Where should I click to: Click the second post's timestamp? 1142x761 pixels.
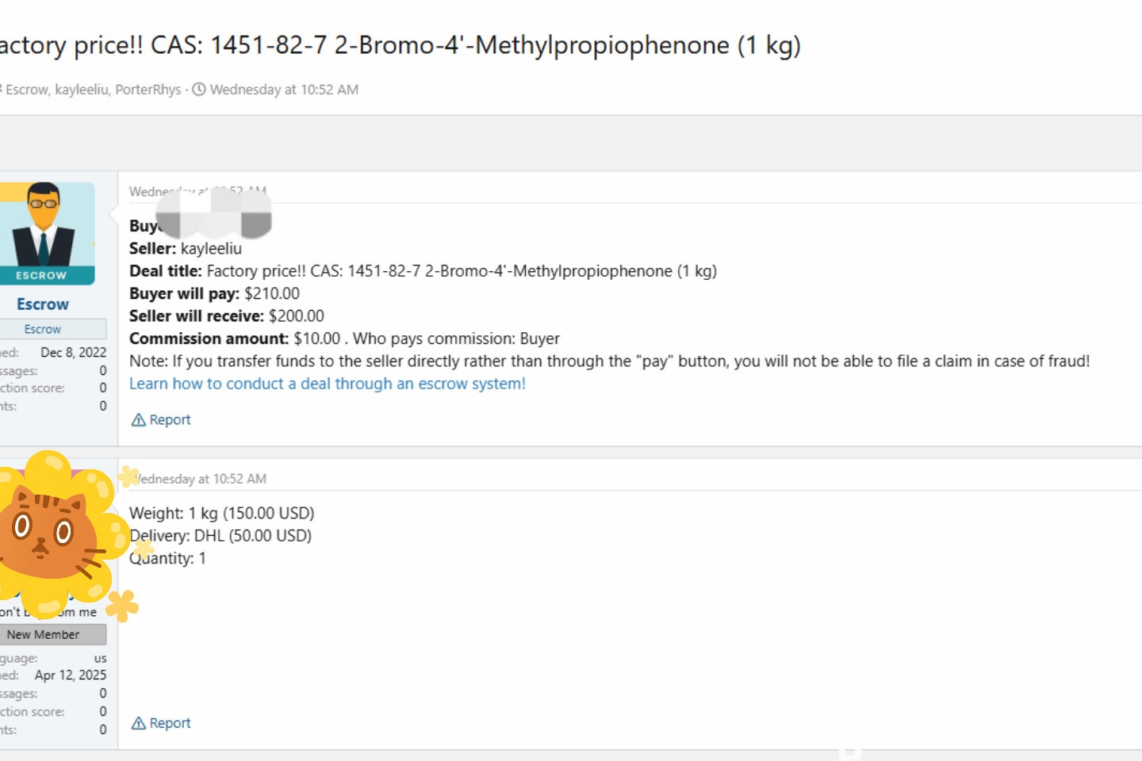tap(199, 479)
